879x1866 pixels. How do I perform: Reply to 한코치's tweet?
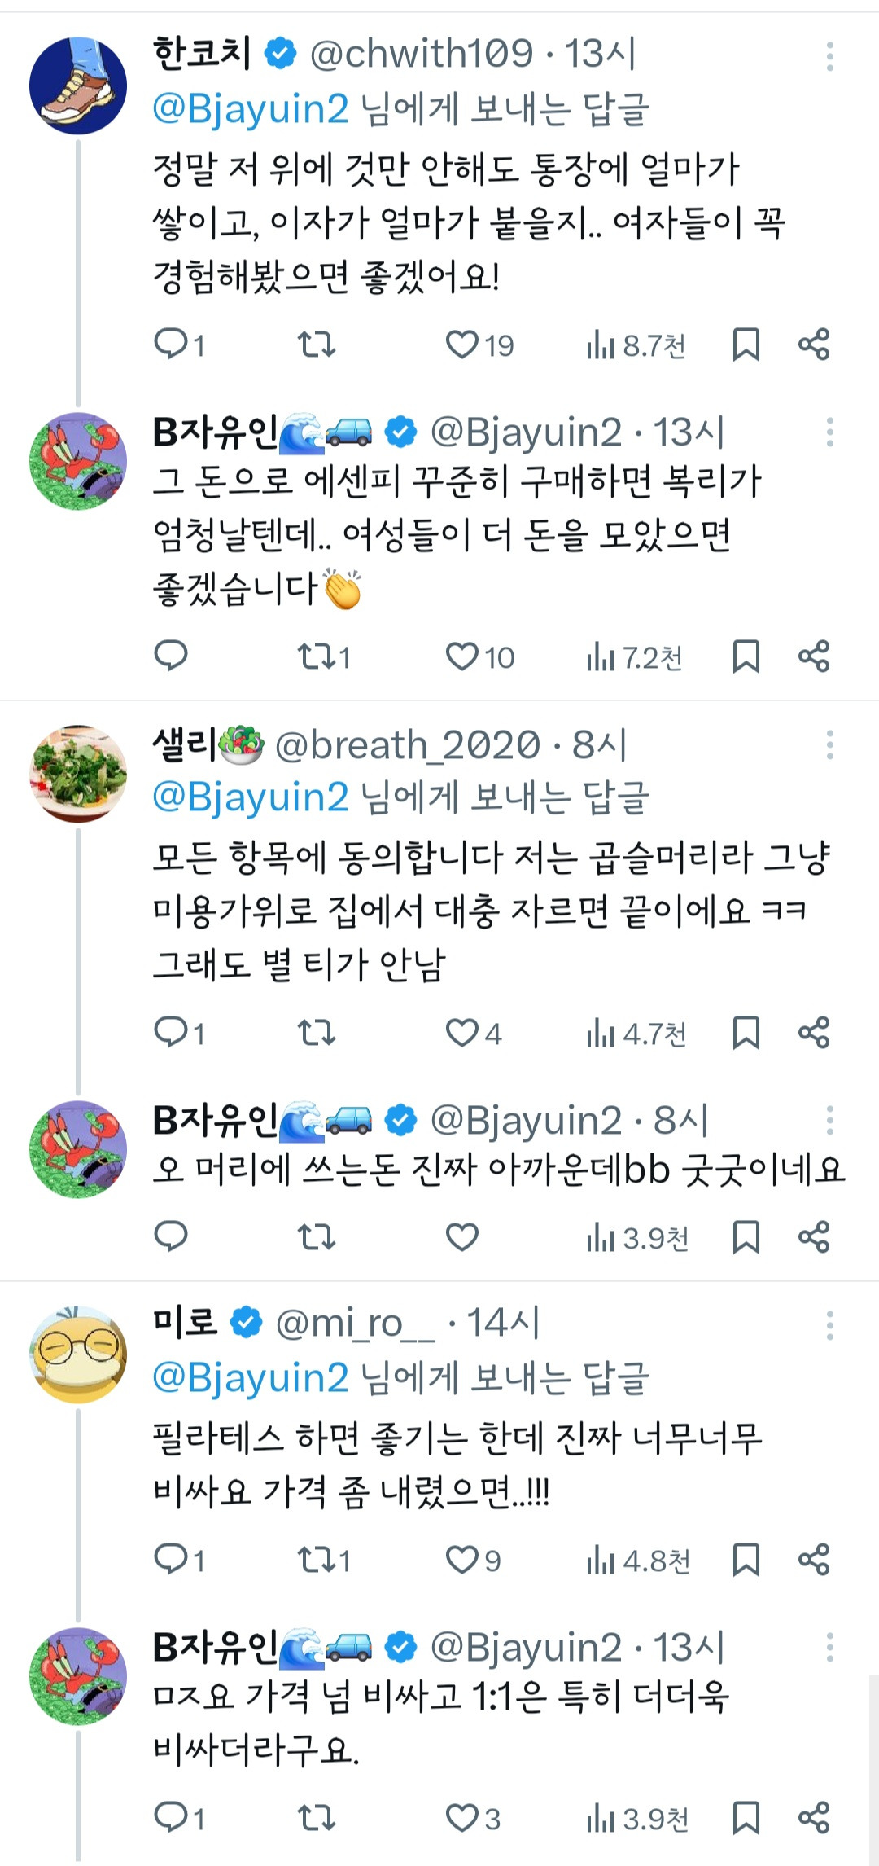pyautogui.click(x=171, y=345)
